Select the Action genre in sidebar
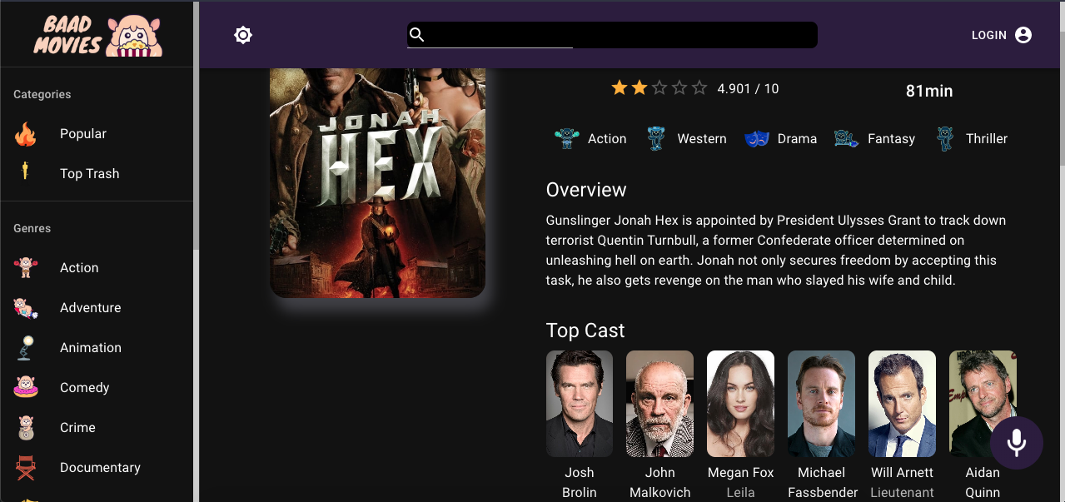Image resolution: width=1065 pixels, height=502 pixels. pyautogui.click(x=97, y=268)
